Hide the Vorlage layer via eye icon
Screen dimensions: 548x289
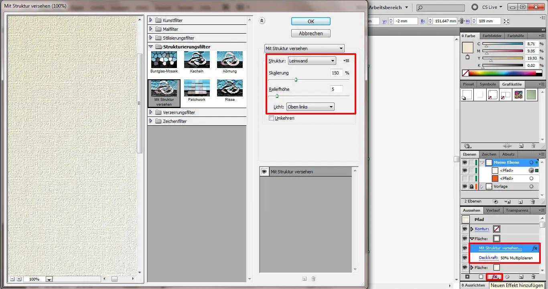pos(465,187)
